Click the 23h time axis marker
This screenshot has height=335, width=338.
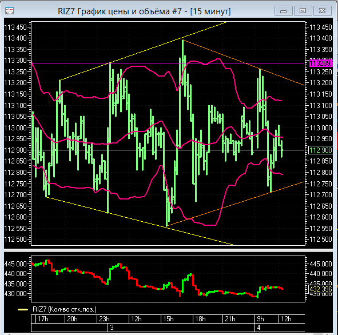coord(104,319)
